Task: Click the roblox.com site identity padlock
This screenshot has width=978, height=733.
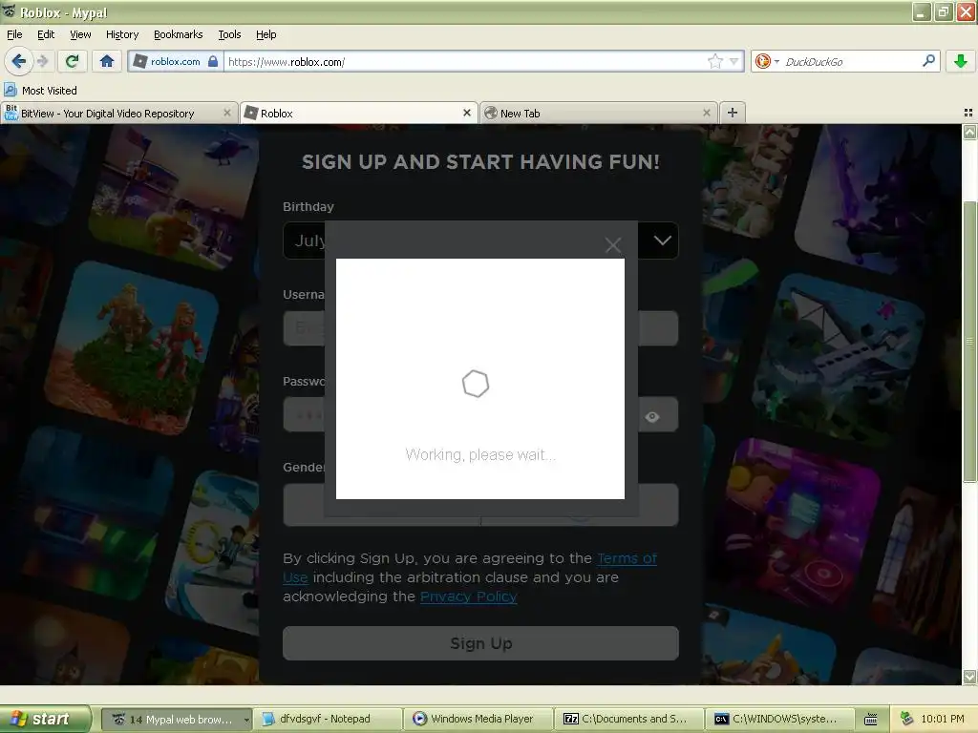Action: point(213,61)
